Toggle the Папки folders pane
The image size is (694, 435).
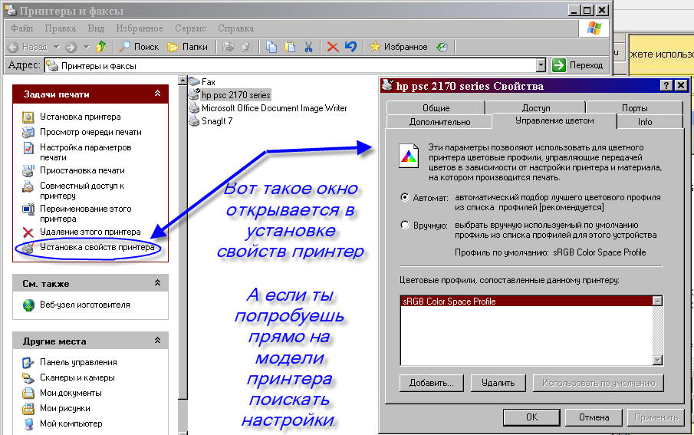coord(187,47)
